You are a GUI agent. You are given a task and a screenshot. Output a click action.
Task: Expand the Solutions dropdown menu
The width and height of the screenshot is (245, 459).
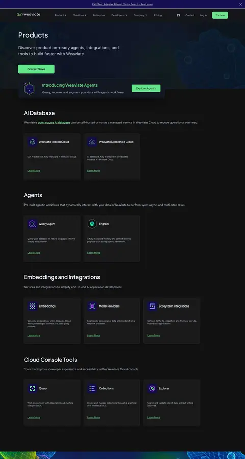(80, 15)
